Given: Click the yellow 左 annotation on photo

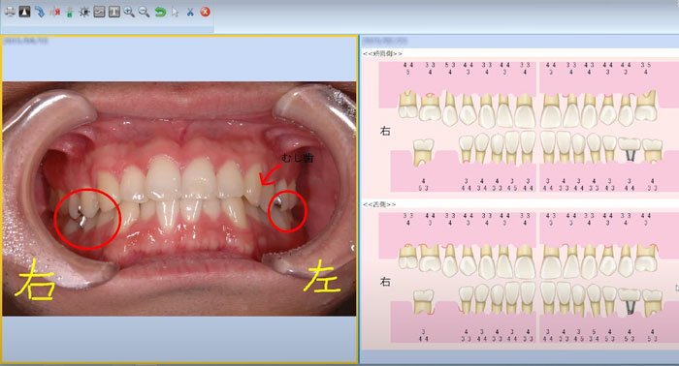Looking at the screenshot, I should [322, 276].
